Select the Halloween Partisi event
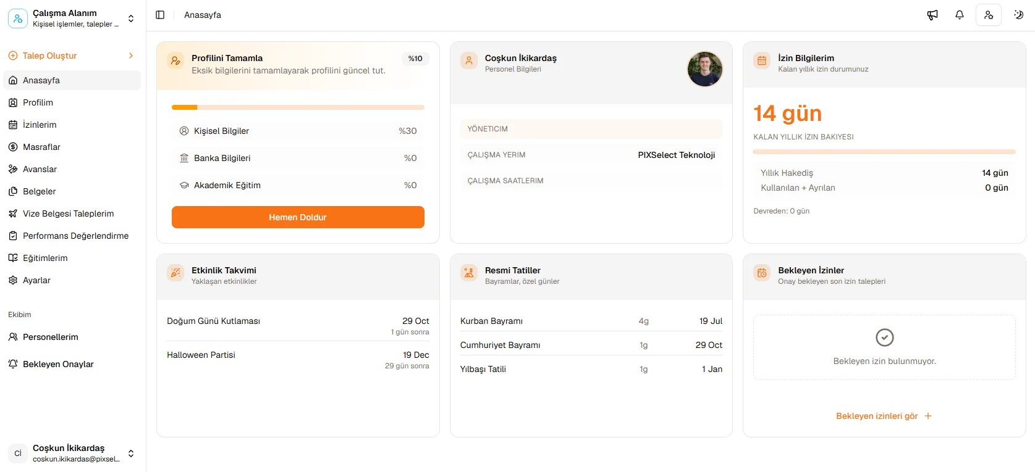The width and height of the screenshot is (1035, 472). point(298,360)
